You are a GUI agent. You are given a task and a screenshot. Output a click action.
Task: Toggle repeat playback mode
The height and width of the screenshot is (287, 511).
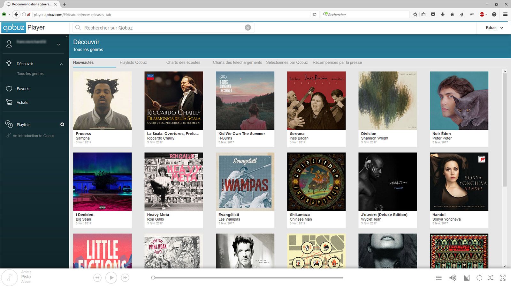pyautogui.click(x=479, y=278)
